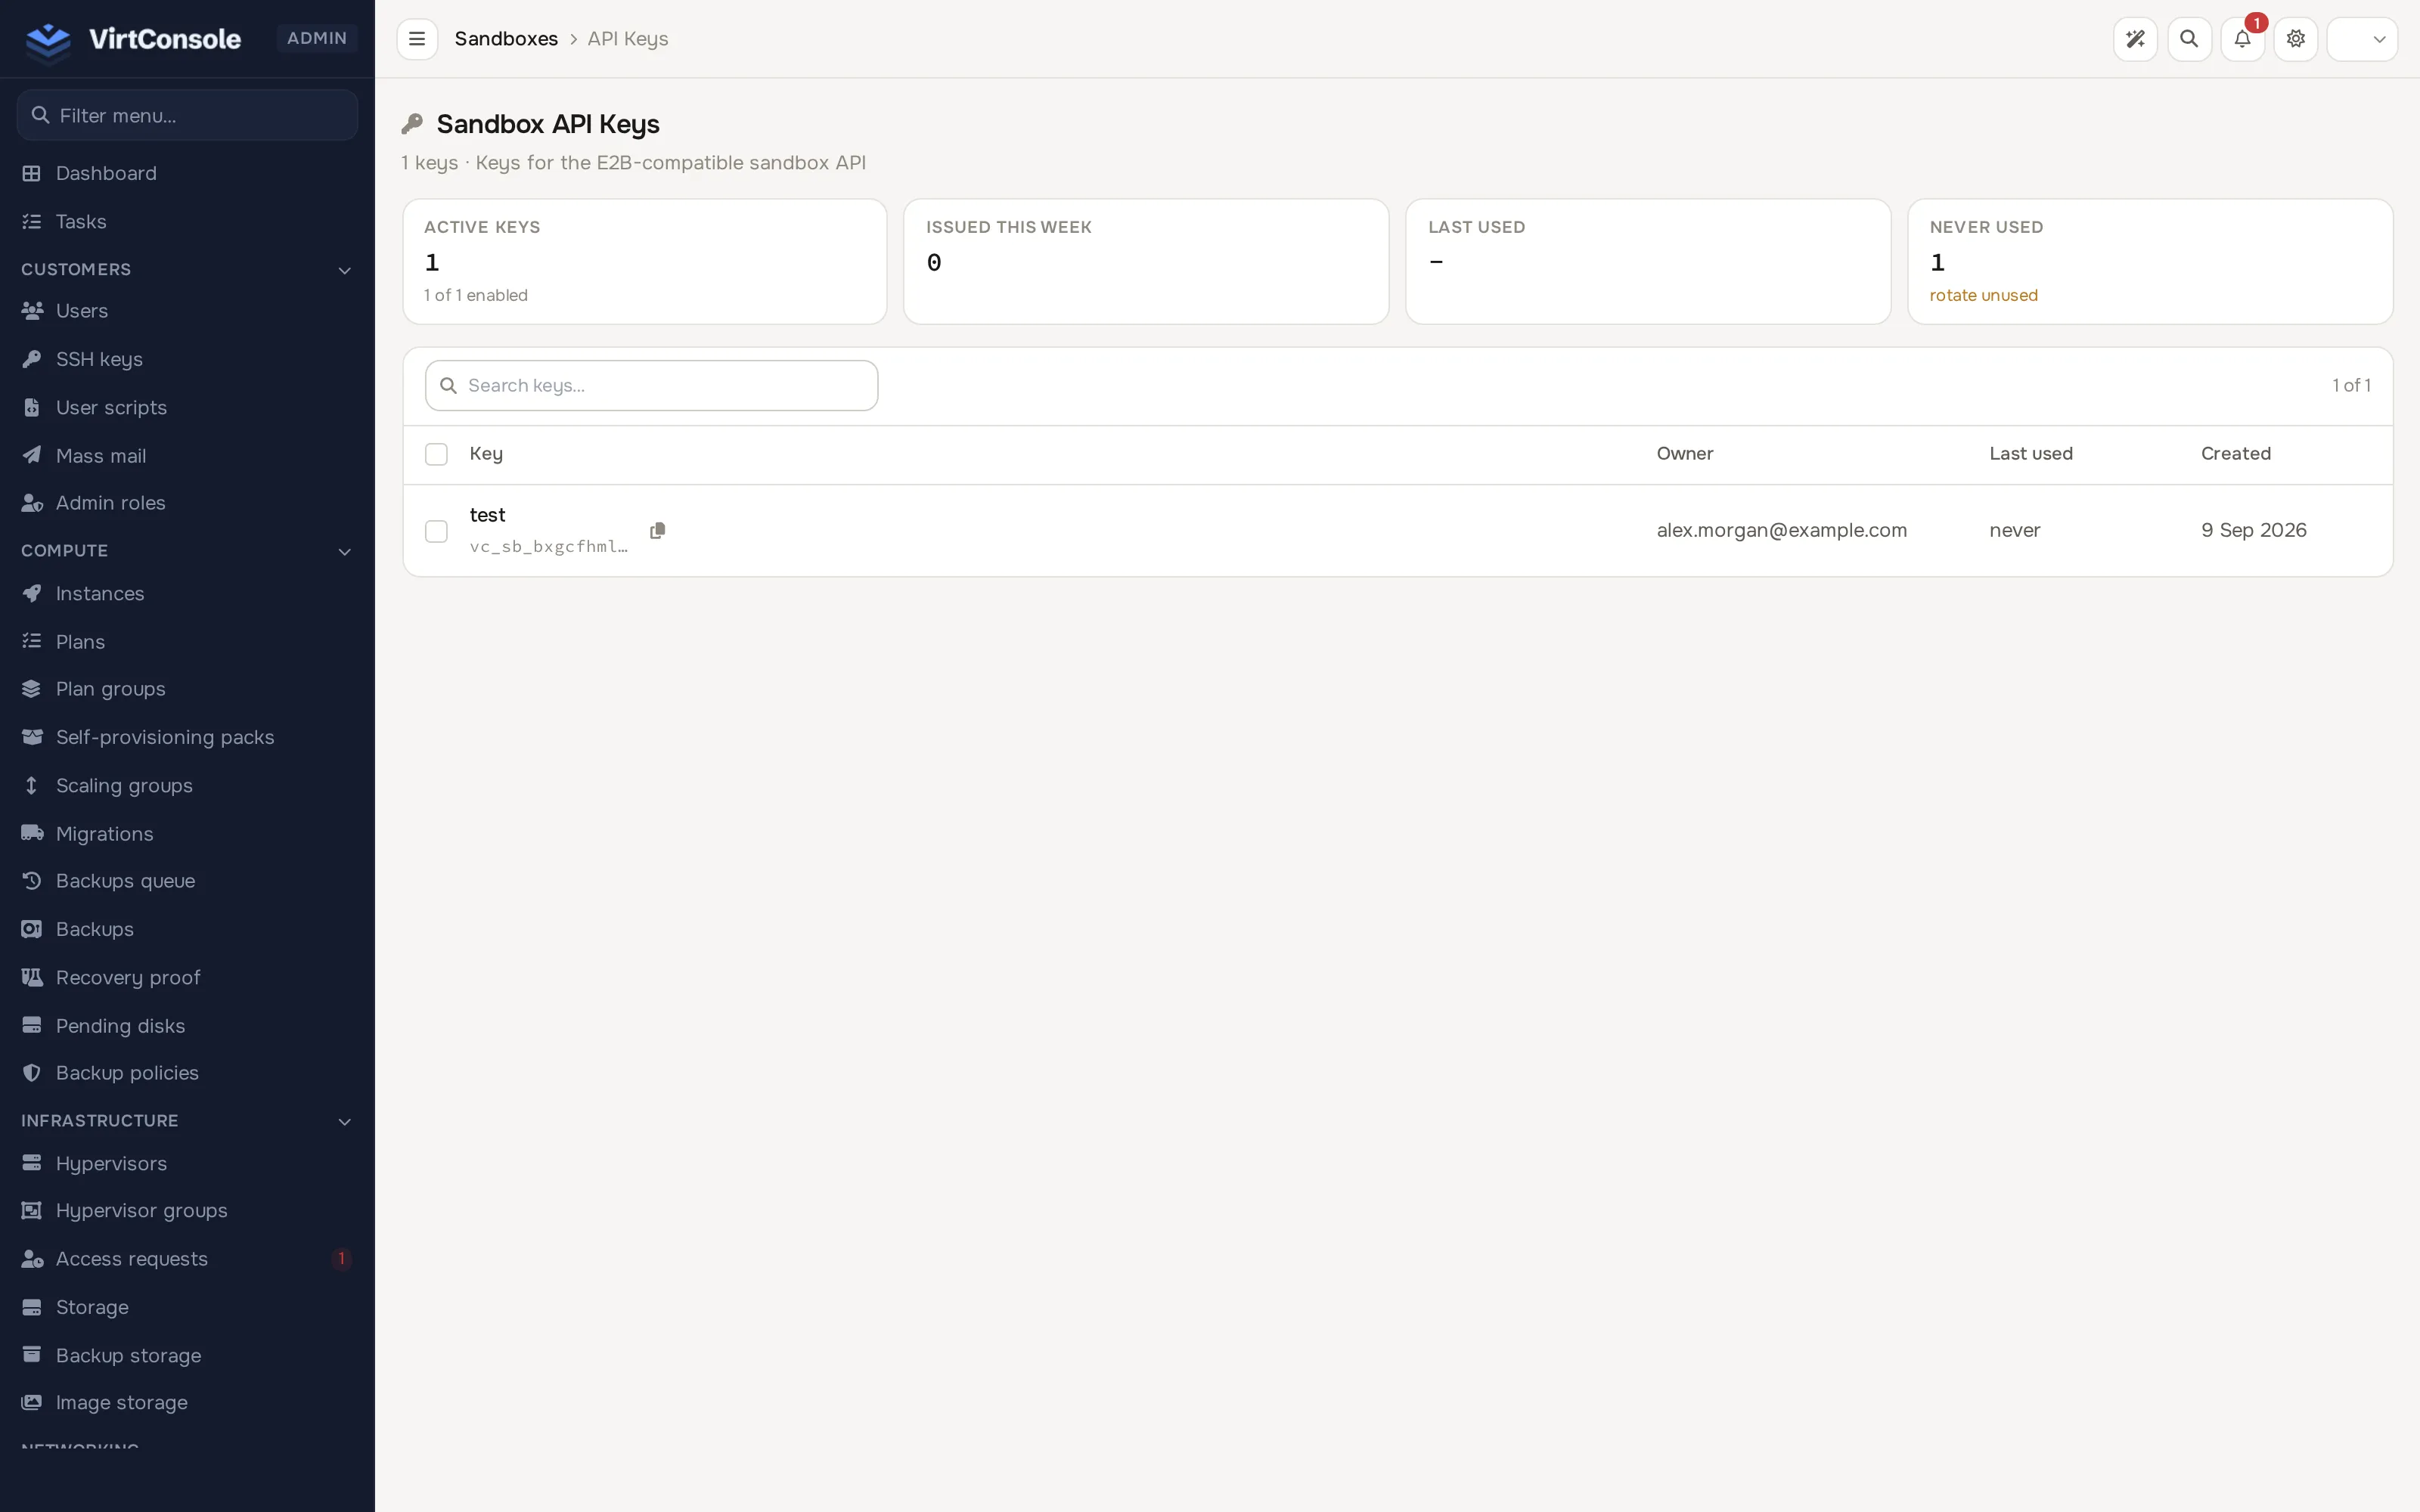
Task: Click the Migrations truck icon
Action: coord(32,833)
